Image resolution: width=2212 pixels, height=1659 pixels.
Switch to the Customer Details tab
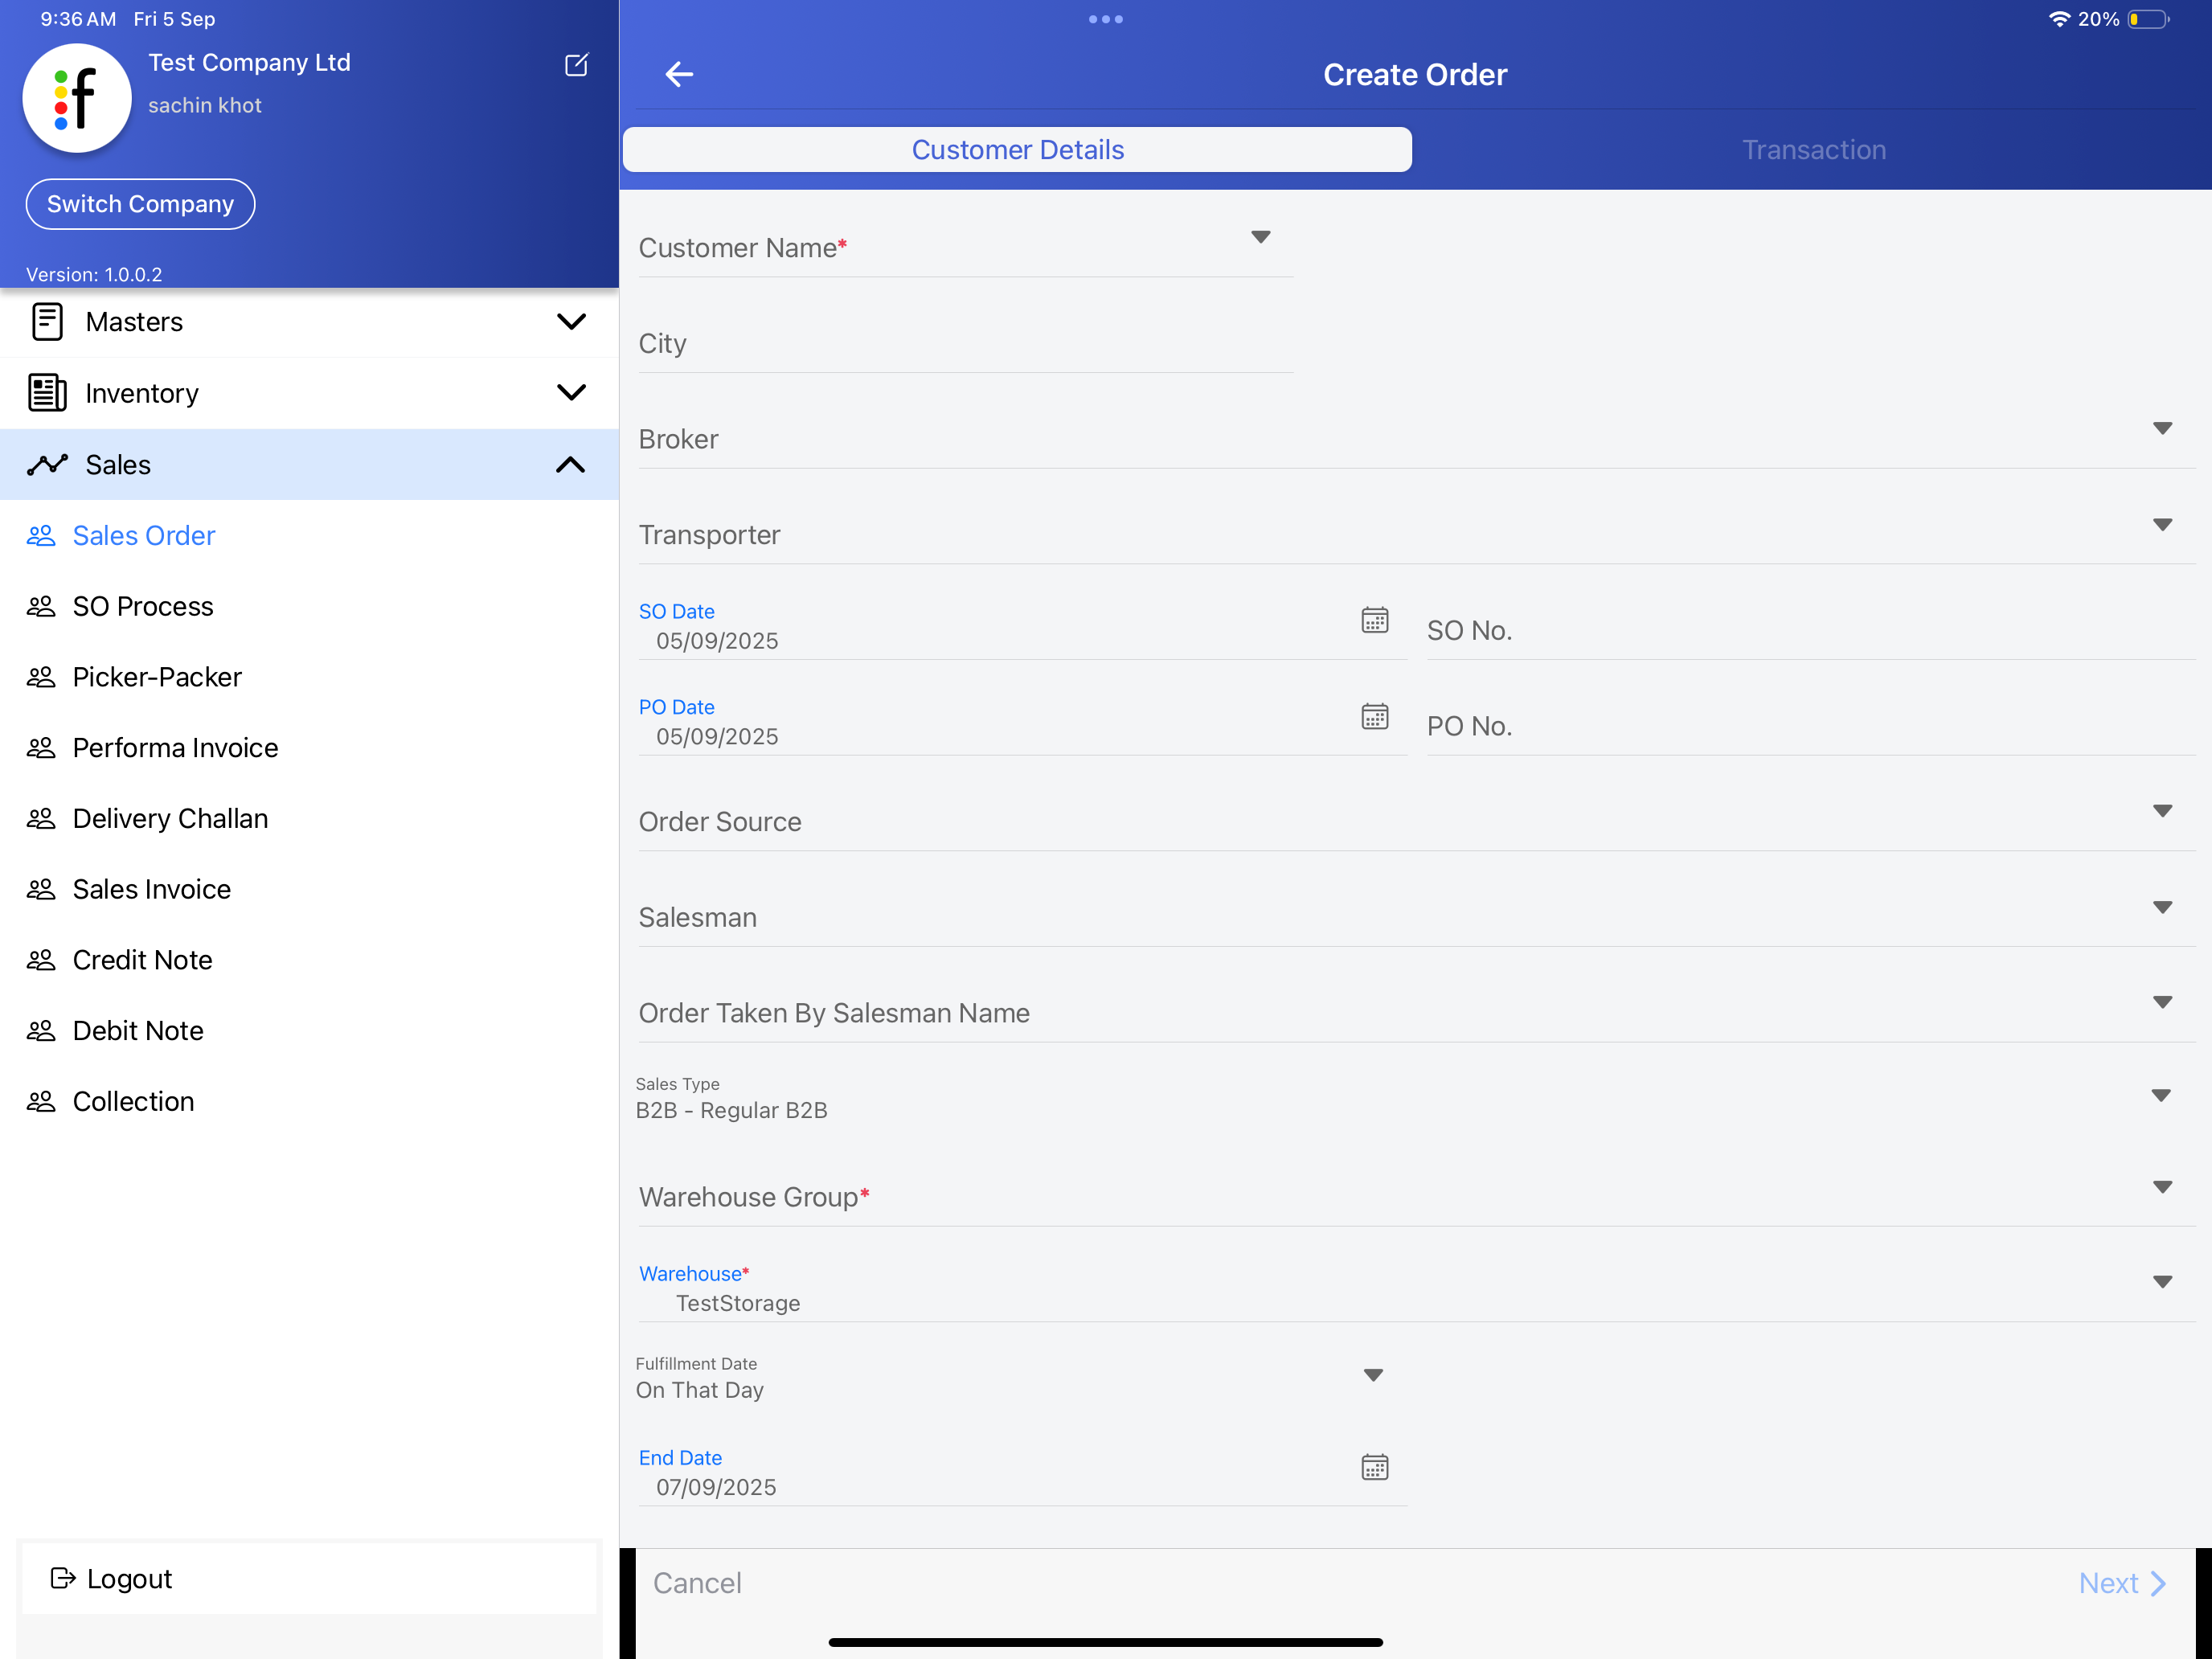click(1017, 149)
